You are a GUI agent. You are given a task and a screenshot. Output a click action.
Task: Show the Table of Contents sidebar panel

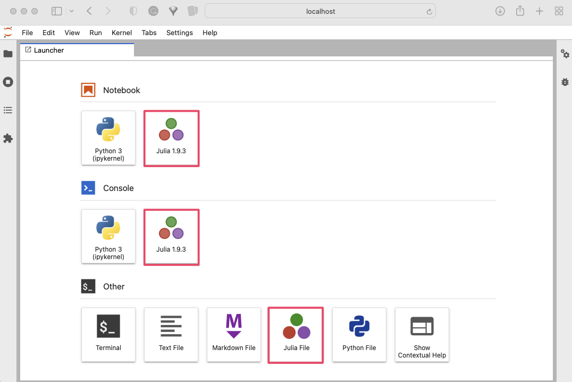tap(8, 110)
